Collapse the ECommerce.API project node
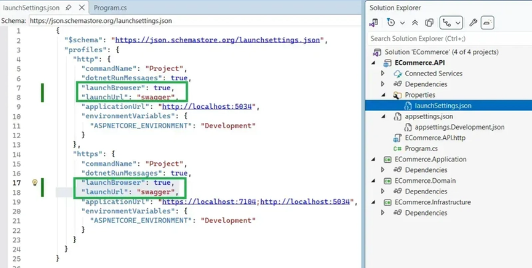The height and width of the screenshot is (268, 532). 373,63
